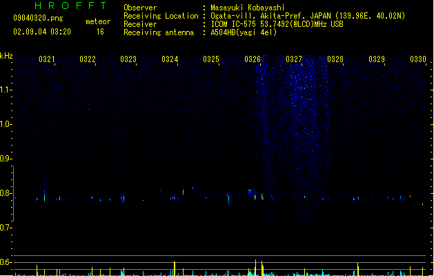Click the 0.9 kHz axis label
Screen dimensions: 434x276
click(x=6, y=159)
